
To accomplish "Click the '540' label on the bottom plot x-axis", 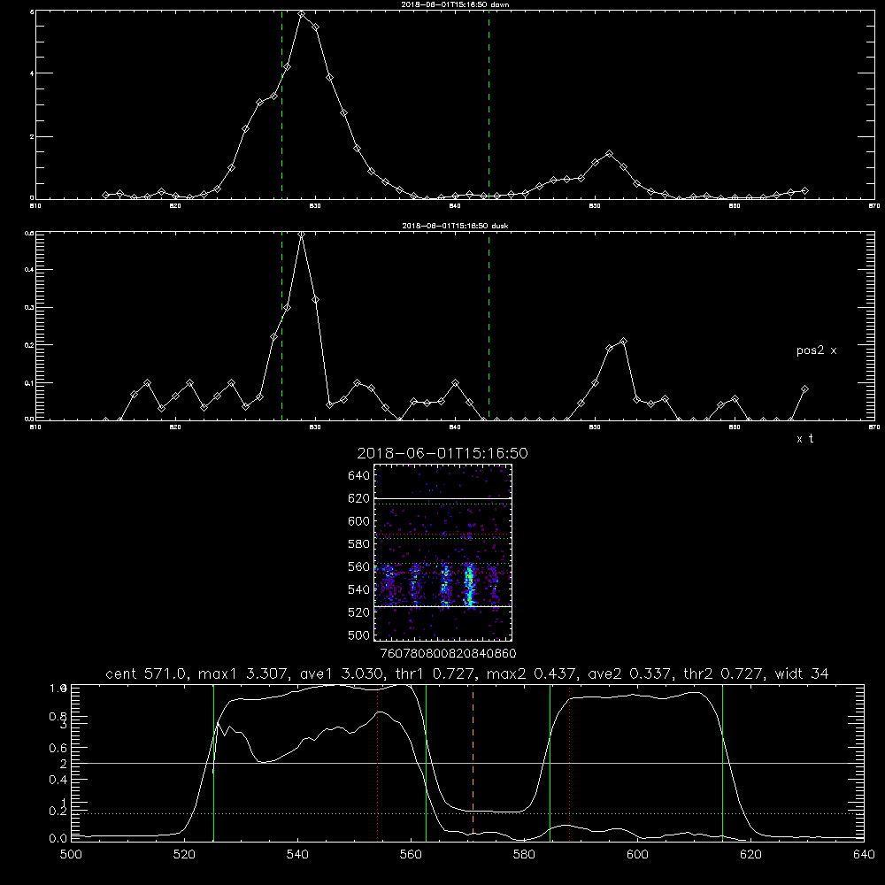I will (x=297, y=855).
